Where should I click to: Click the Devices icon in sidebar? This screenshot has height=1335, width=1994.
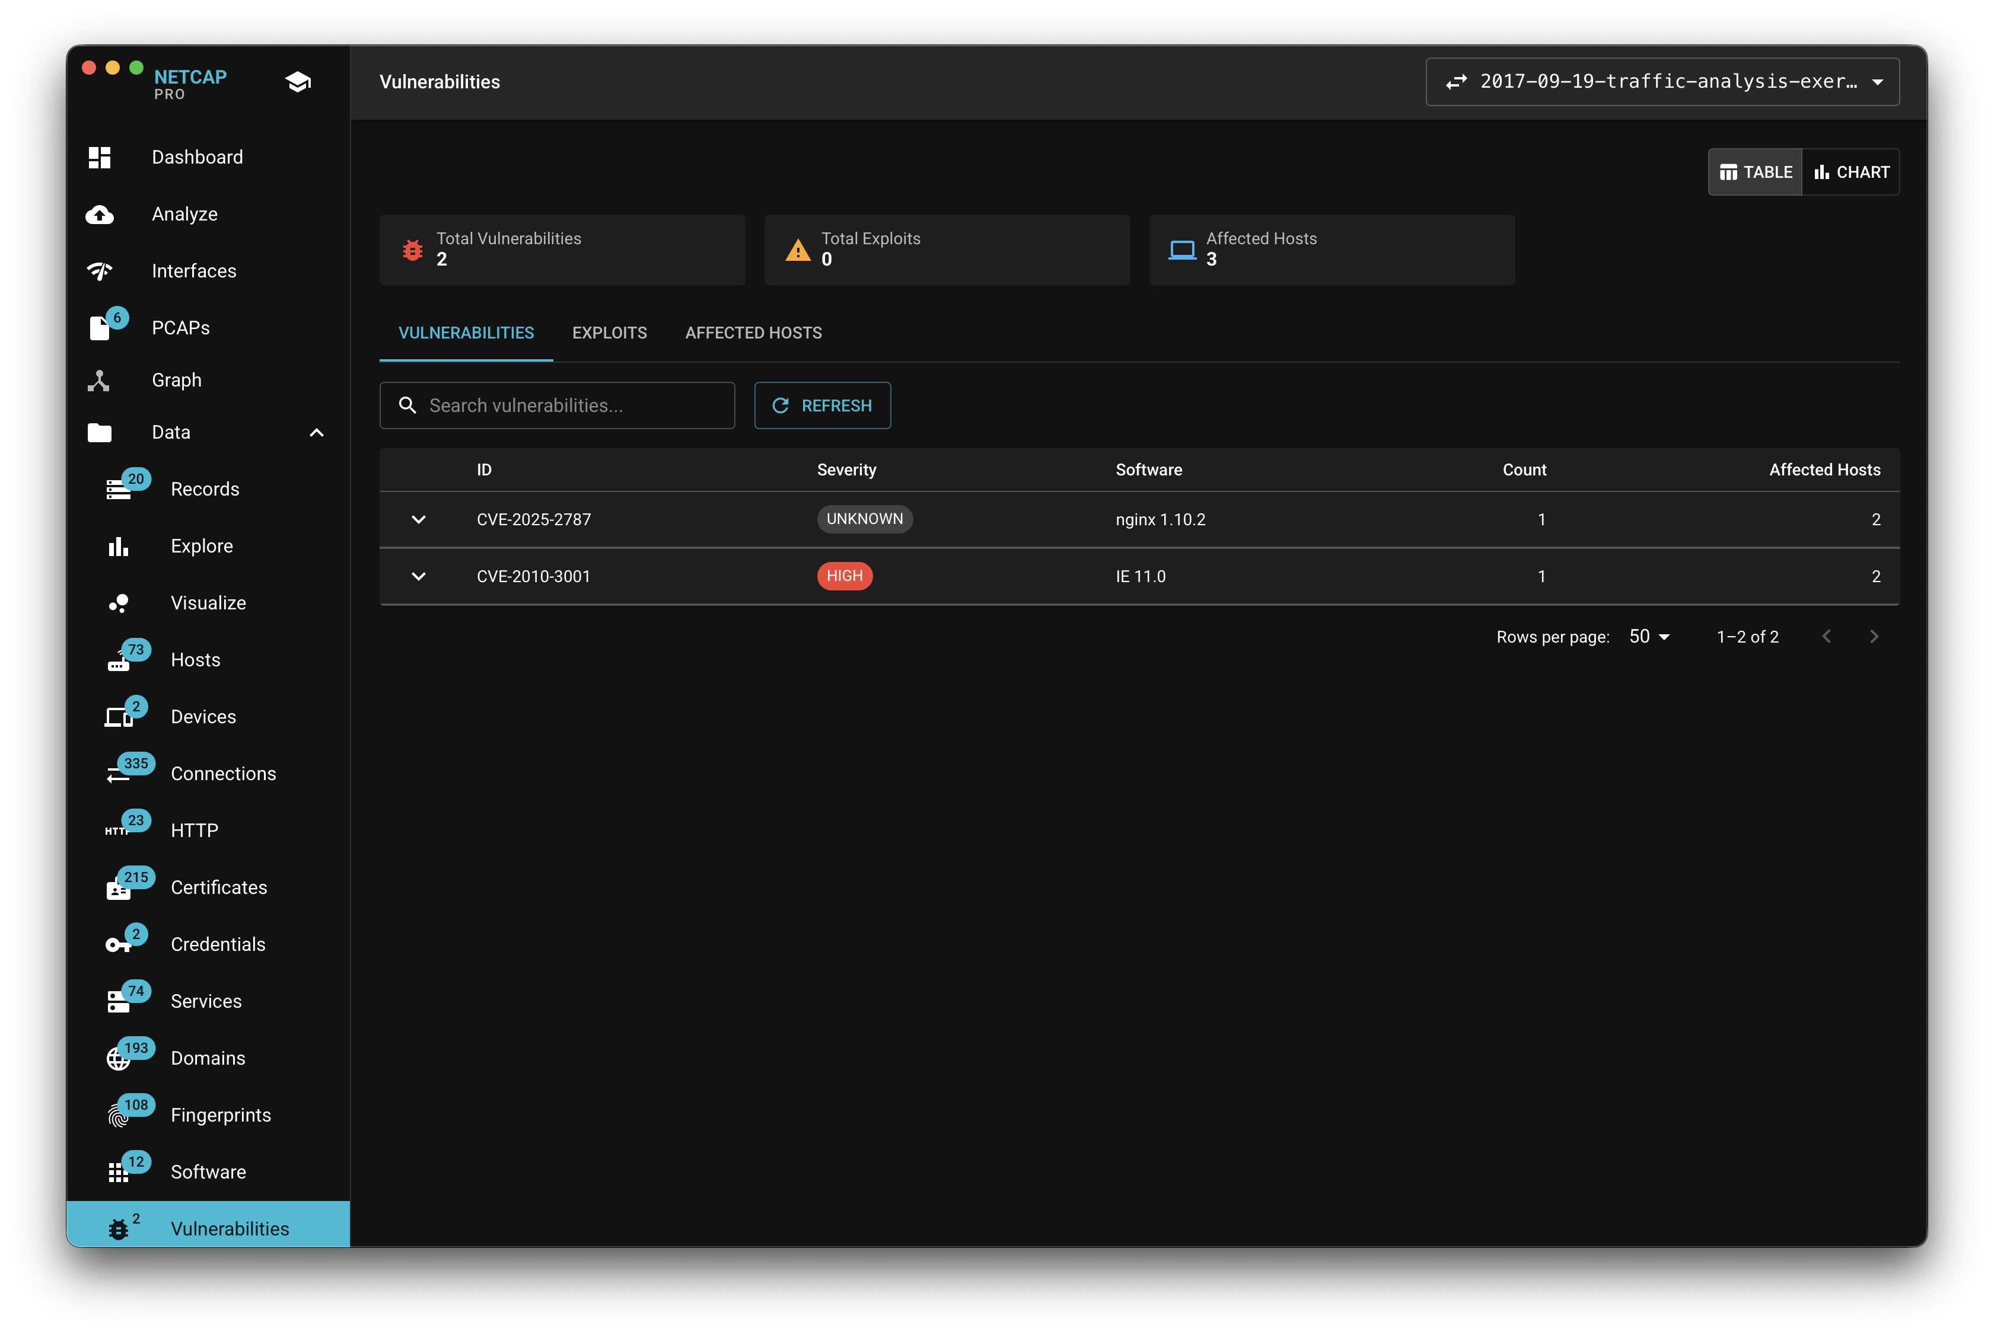(x=119, y=718)
